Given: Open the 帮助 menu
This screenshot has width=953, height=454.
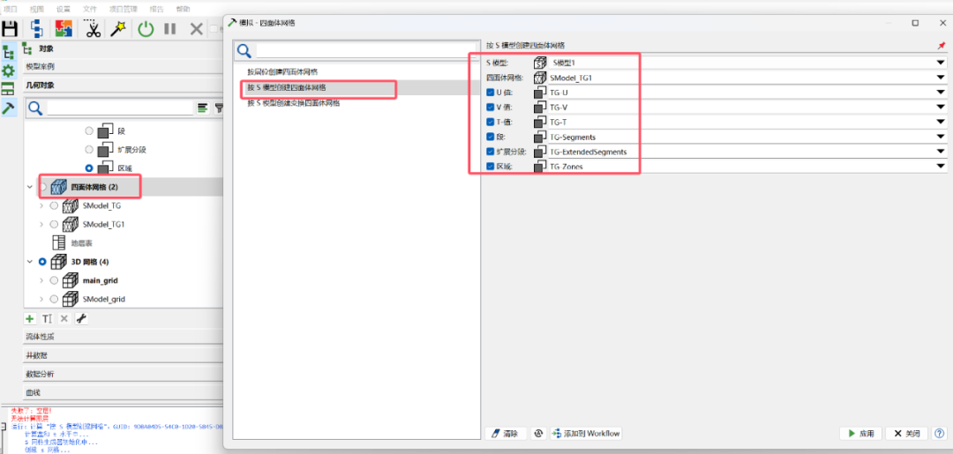Looking at the screenshot, I should [183, 10].
